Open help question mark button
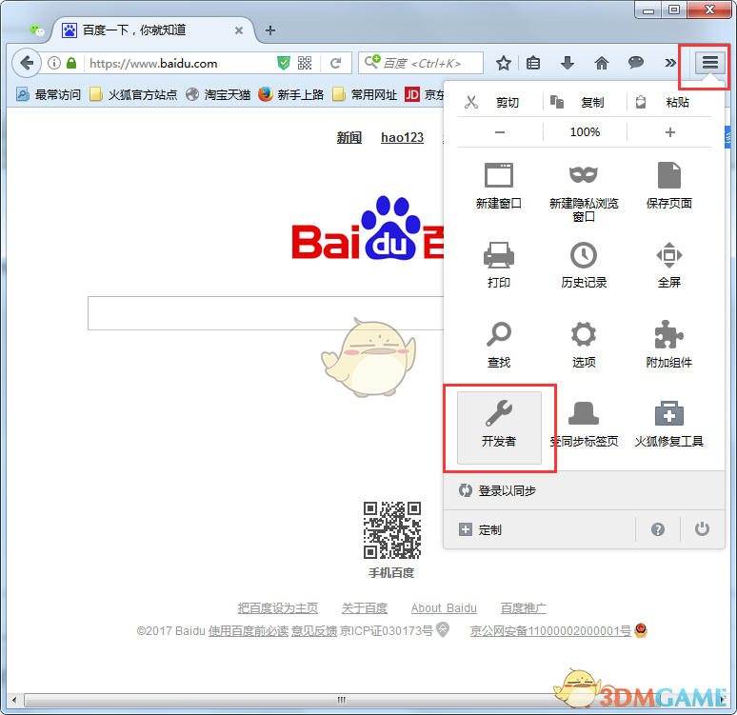This screenshot has width=737, height=715. pyautogui.click(x=658, y=529)
